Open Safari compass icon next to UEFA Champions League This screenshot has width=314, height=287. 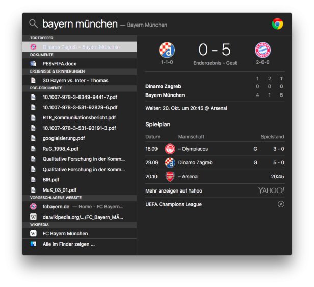click(x=281, y=204)
